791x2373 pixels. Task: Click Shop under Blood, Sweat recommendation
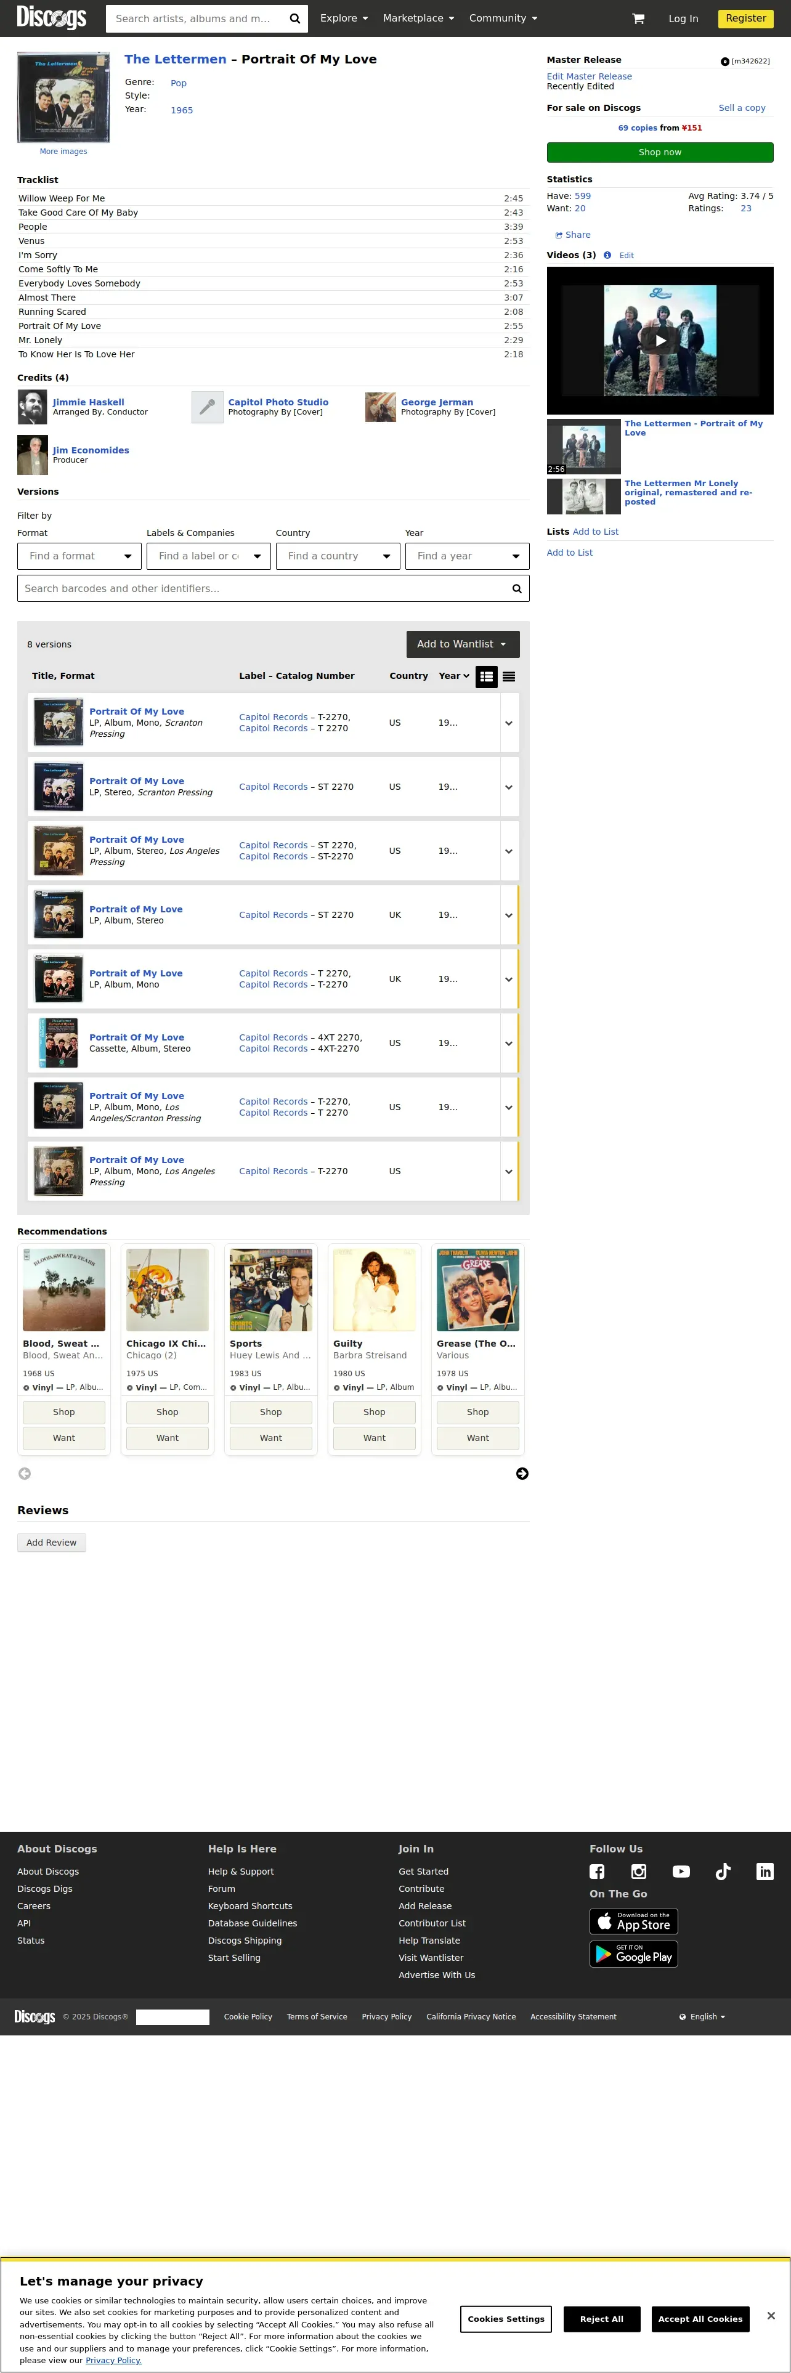[63, 1412]
